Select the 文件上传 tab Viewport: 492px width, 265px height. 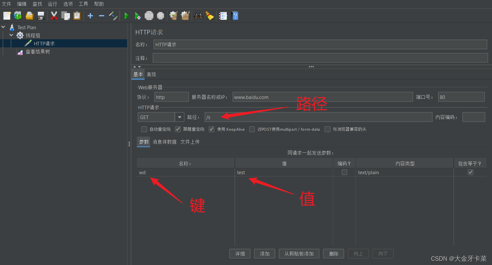[190, 142]
